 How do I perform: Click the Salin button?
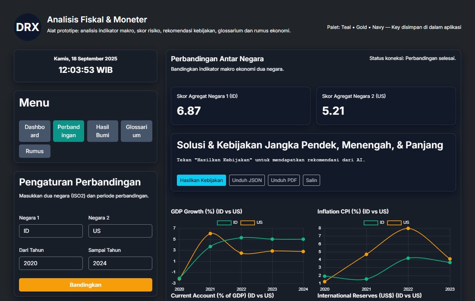[x=311, y=180]
